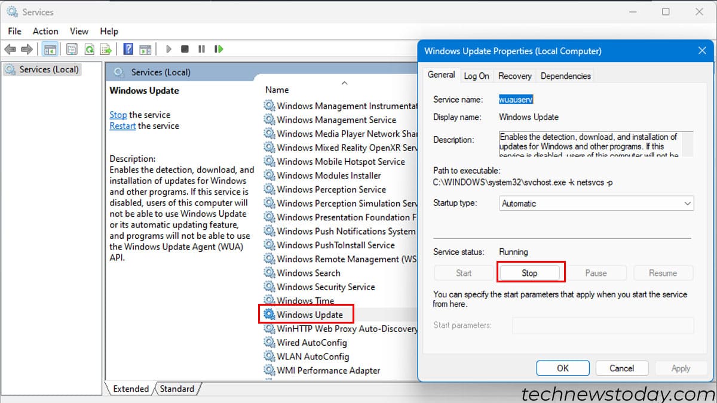The height and width of the screenshot is (403, 717).
Task: Click the Refresh icon in the toolbar
Action: point(89,48)
